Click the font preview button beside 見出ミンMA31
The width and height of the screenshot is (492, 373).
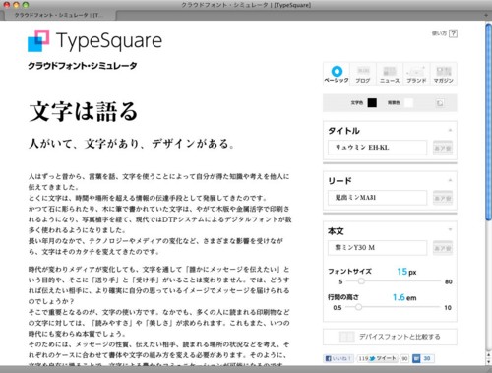click(x=443, y=198)
